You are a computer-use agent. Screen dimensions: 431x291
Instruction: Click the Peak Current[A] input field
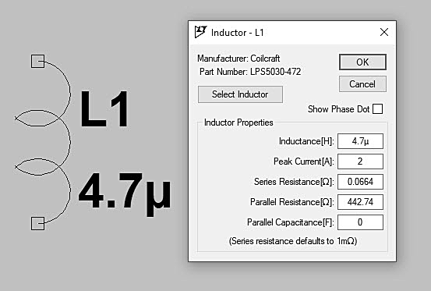(360, 161)
